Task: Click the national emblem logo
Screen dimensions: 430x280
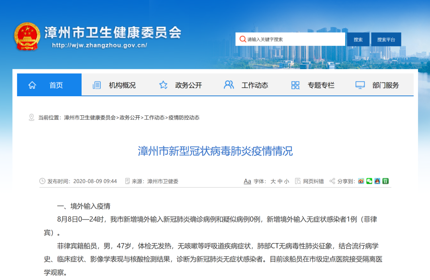Action: [27, 37]
